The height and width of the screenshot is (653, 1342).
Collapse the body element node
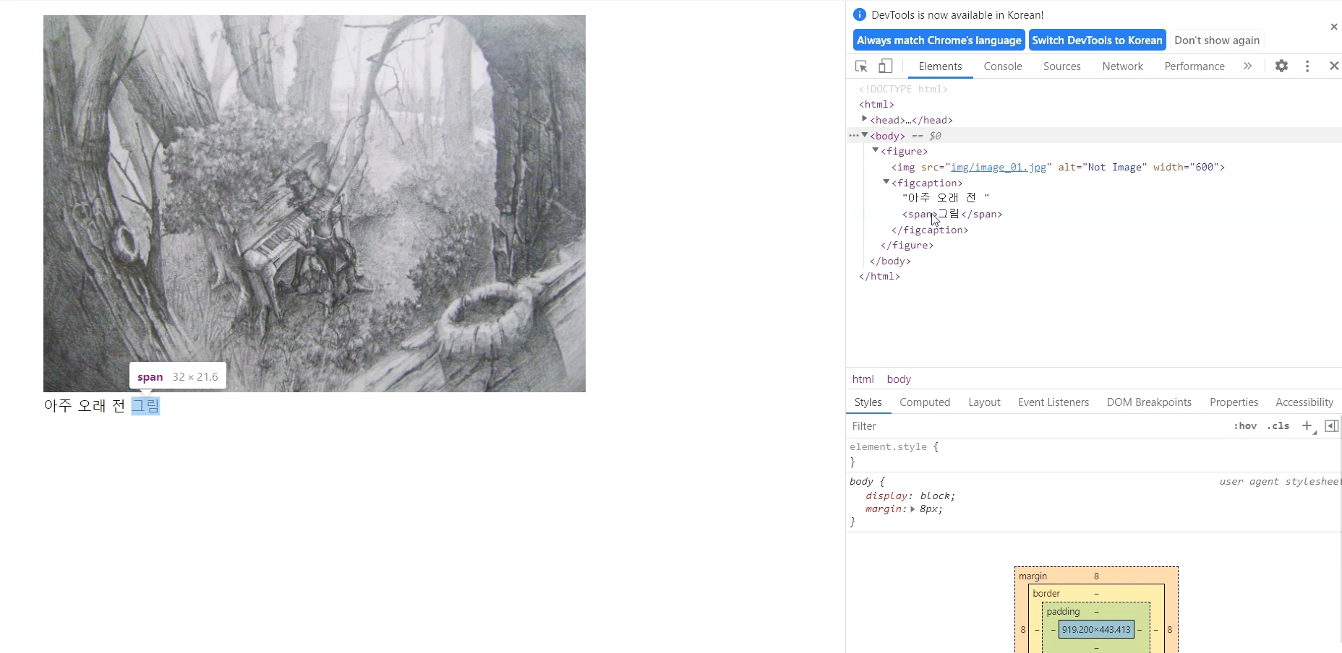[865, 135]
